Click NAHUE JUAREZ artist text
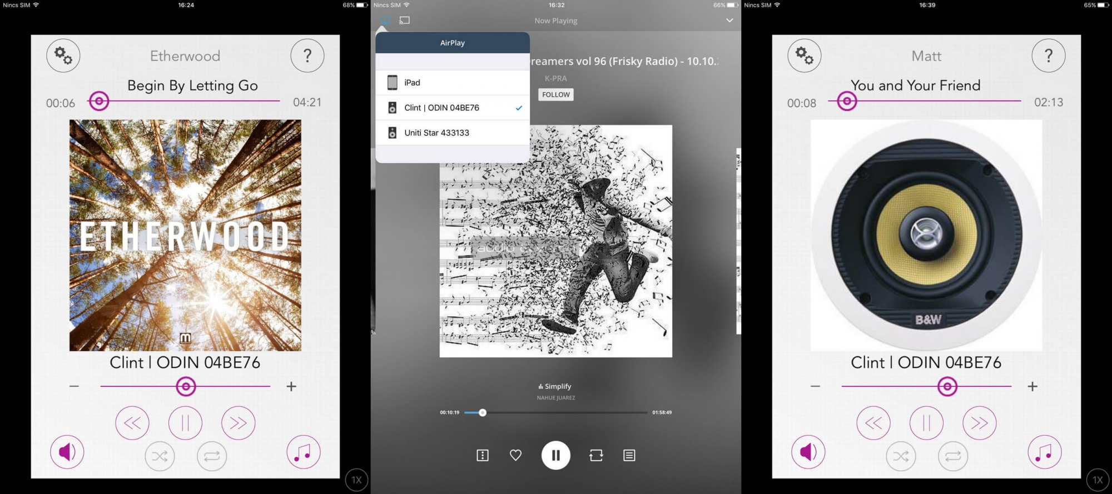 (x=556, y=398)
